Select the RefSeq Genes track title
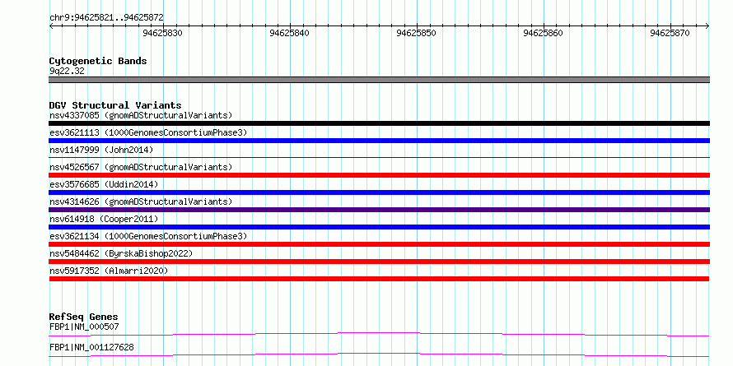Viewport: 733px width, 366px height. tap(84, 317)
